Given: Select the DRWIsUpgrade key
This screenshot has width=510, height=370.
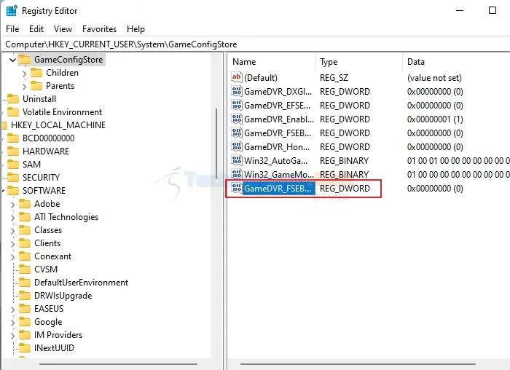Looking at the screenshot, I should (x=63, y=296).
